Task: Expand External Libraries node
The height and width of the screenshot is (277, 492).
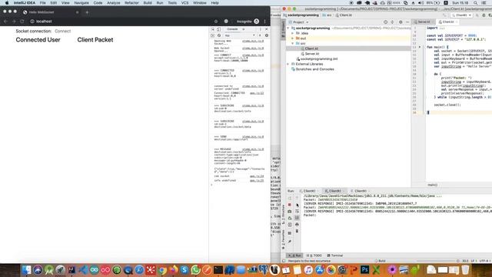Action: click(288, 64)
